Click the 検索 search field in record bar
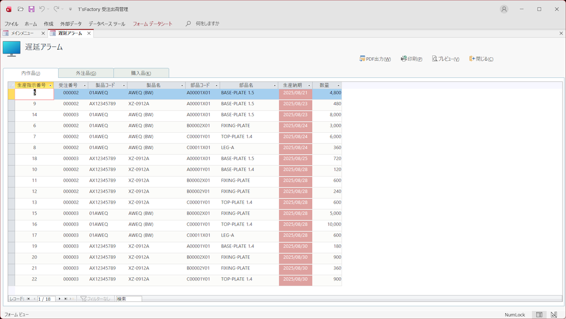This screenshot has height=319, width=566. click(x=129, y=299)
